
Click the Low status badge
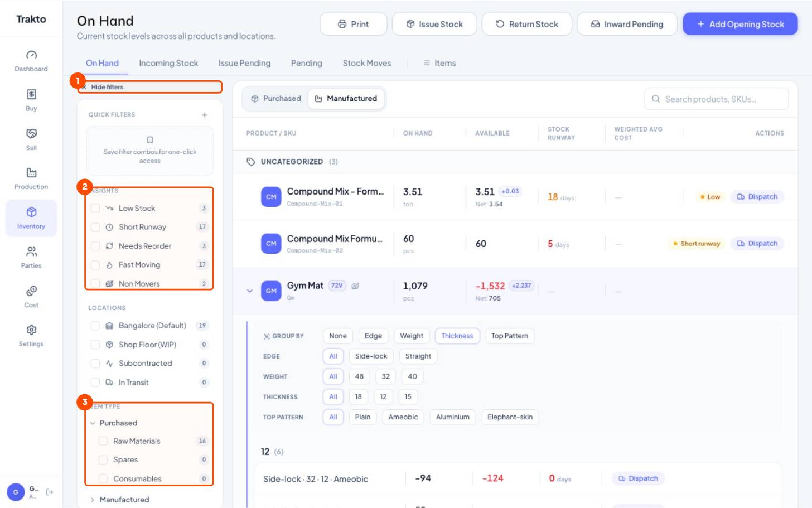pyautogui.click(x=710, y=197)
